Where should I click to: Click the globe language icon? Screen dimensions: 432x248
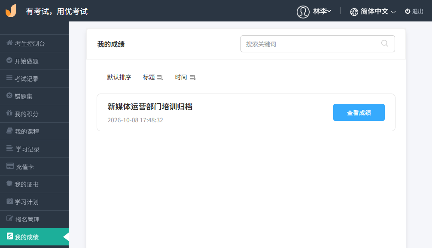coord(354,12)
